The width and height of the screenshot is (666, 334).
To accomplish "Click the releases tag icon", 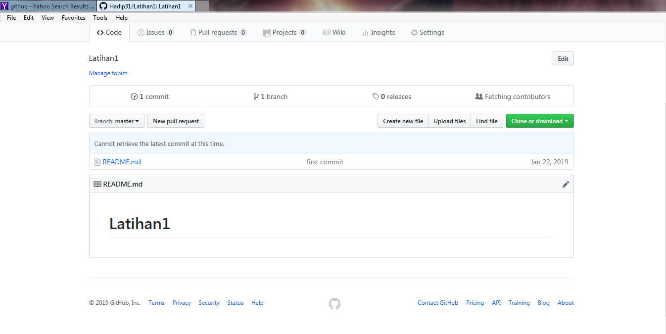I will (376, 96).
